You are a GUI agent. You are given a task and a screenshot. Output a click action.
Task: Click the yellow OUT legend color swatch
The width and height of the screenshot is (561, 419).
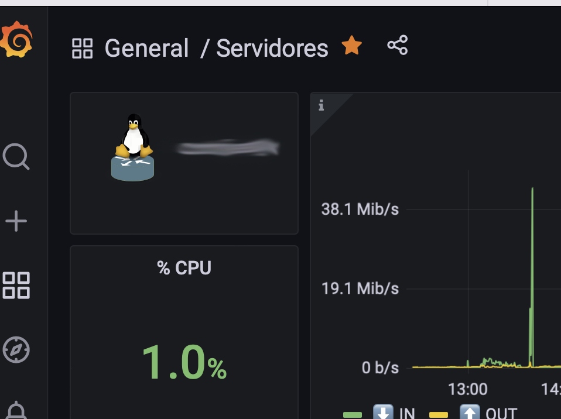pos(438,415)
